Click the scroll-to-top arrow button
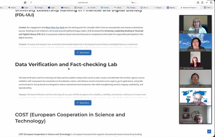Viewport: 215px width, 137px height. [209, 131]
